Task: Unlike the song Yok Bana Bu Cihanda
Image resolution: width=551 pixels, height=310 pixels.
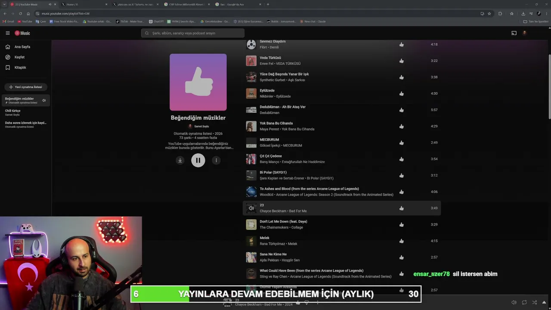Action: click(402, 126)
